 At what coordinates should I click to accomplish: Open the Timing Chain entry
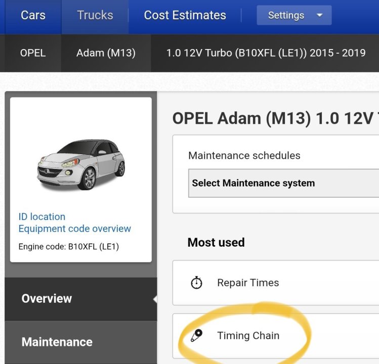(x=248, y=336)
